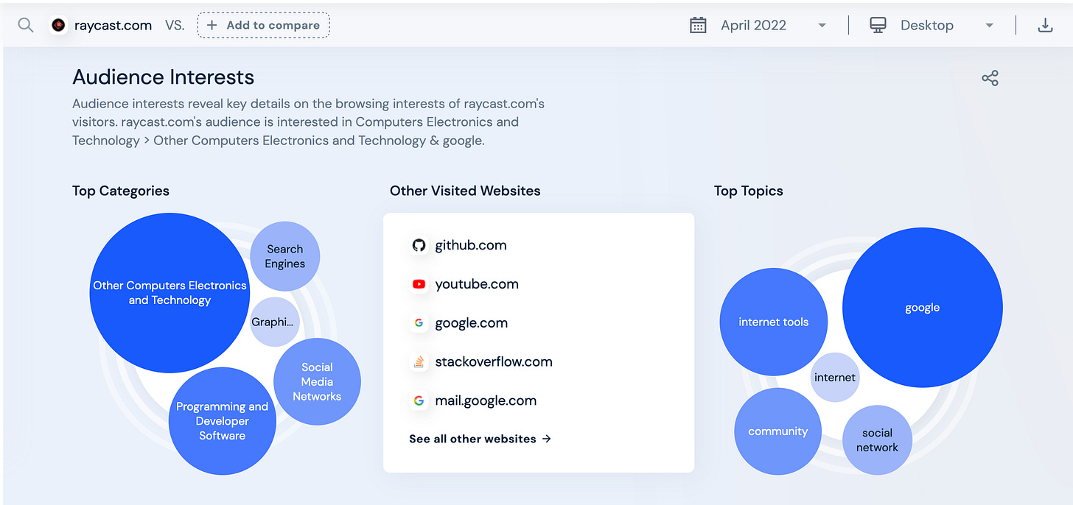Select the community topic bubble

tap(778, 431)
